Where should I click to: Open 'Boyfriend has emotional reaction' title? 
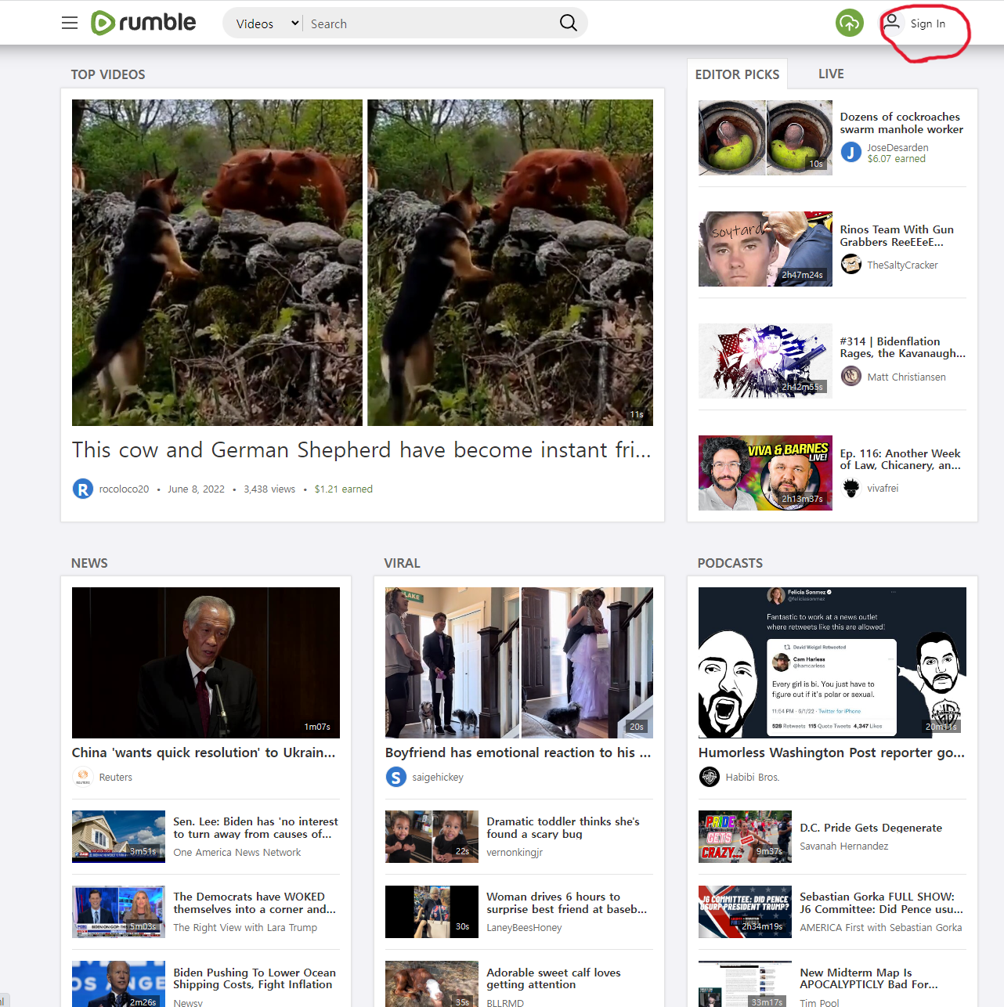(518, 753)
